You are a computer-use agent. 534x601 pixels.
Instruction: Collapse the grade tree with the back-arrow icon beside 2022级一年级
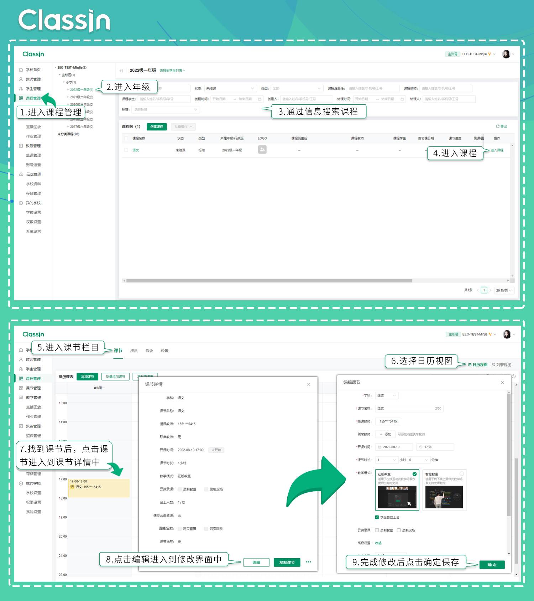tap(121, 71)
